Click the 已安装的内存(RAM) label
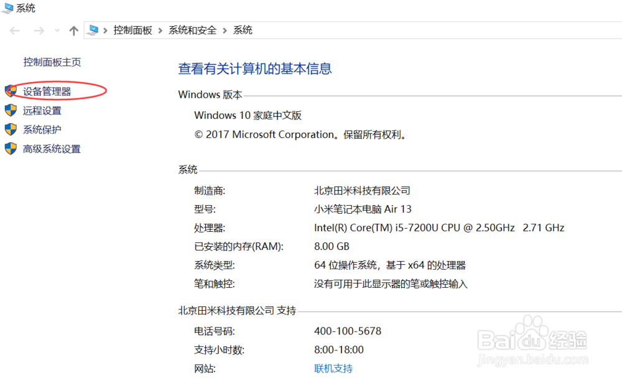622x381 pixels. tap(239, 247)
